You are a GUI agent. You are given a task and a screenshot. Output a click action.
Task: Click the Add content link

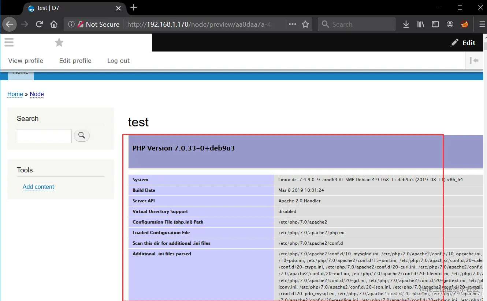click(38, 187)
